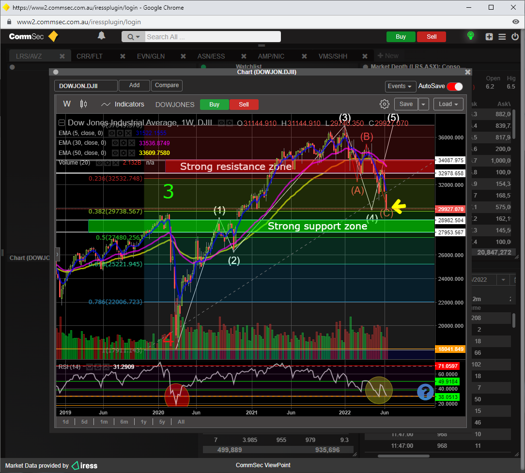Click the chart toolbar Save button

point(406,104)
